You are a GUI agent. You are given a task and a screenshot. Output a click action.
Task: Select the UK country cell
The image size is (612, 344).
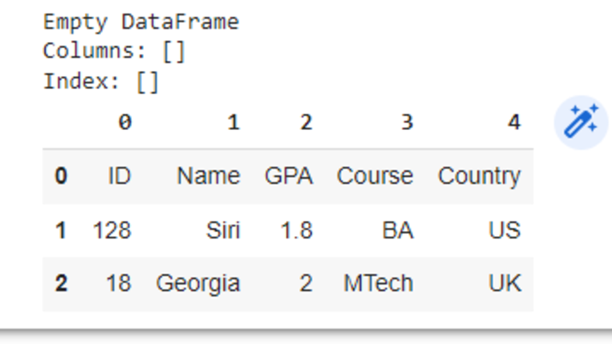pos(504,283)
